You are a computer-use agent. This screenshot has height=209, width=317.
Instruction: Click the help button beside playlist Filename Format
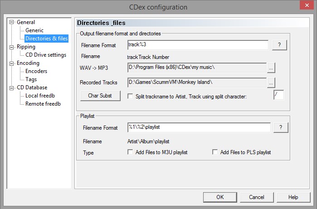(x=280, y=127)
